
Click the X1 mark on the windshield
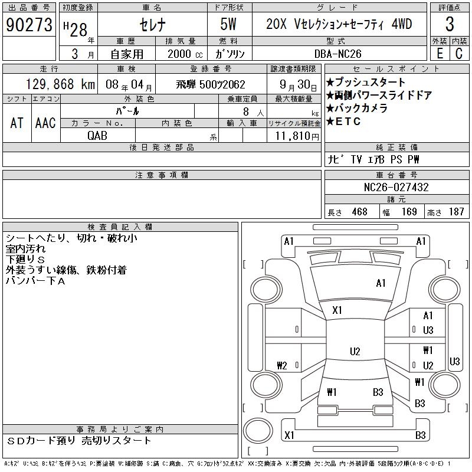tap(337, 310)
